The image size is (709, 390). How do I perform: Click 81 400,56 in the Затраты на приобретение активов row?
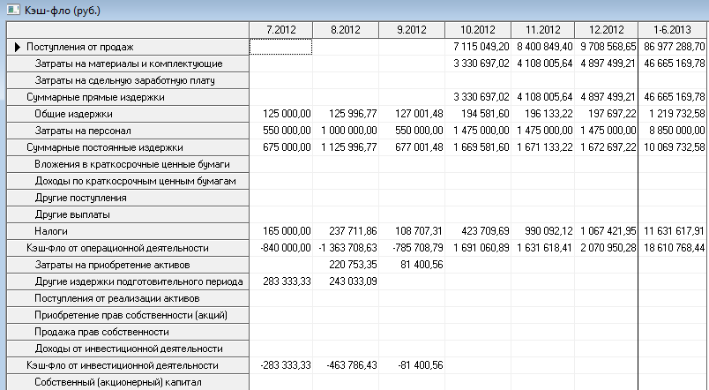[x=422, y=265]
